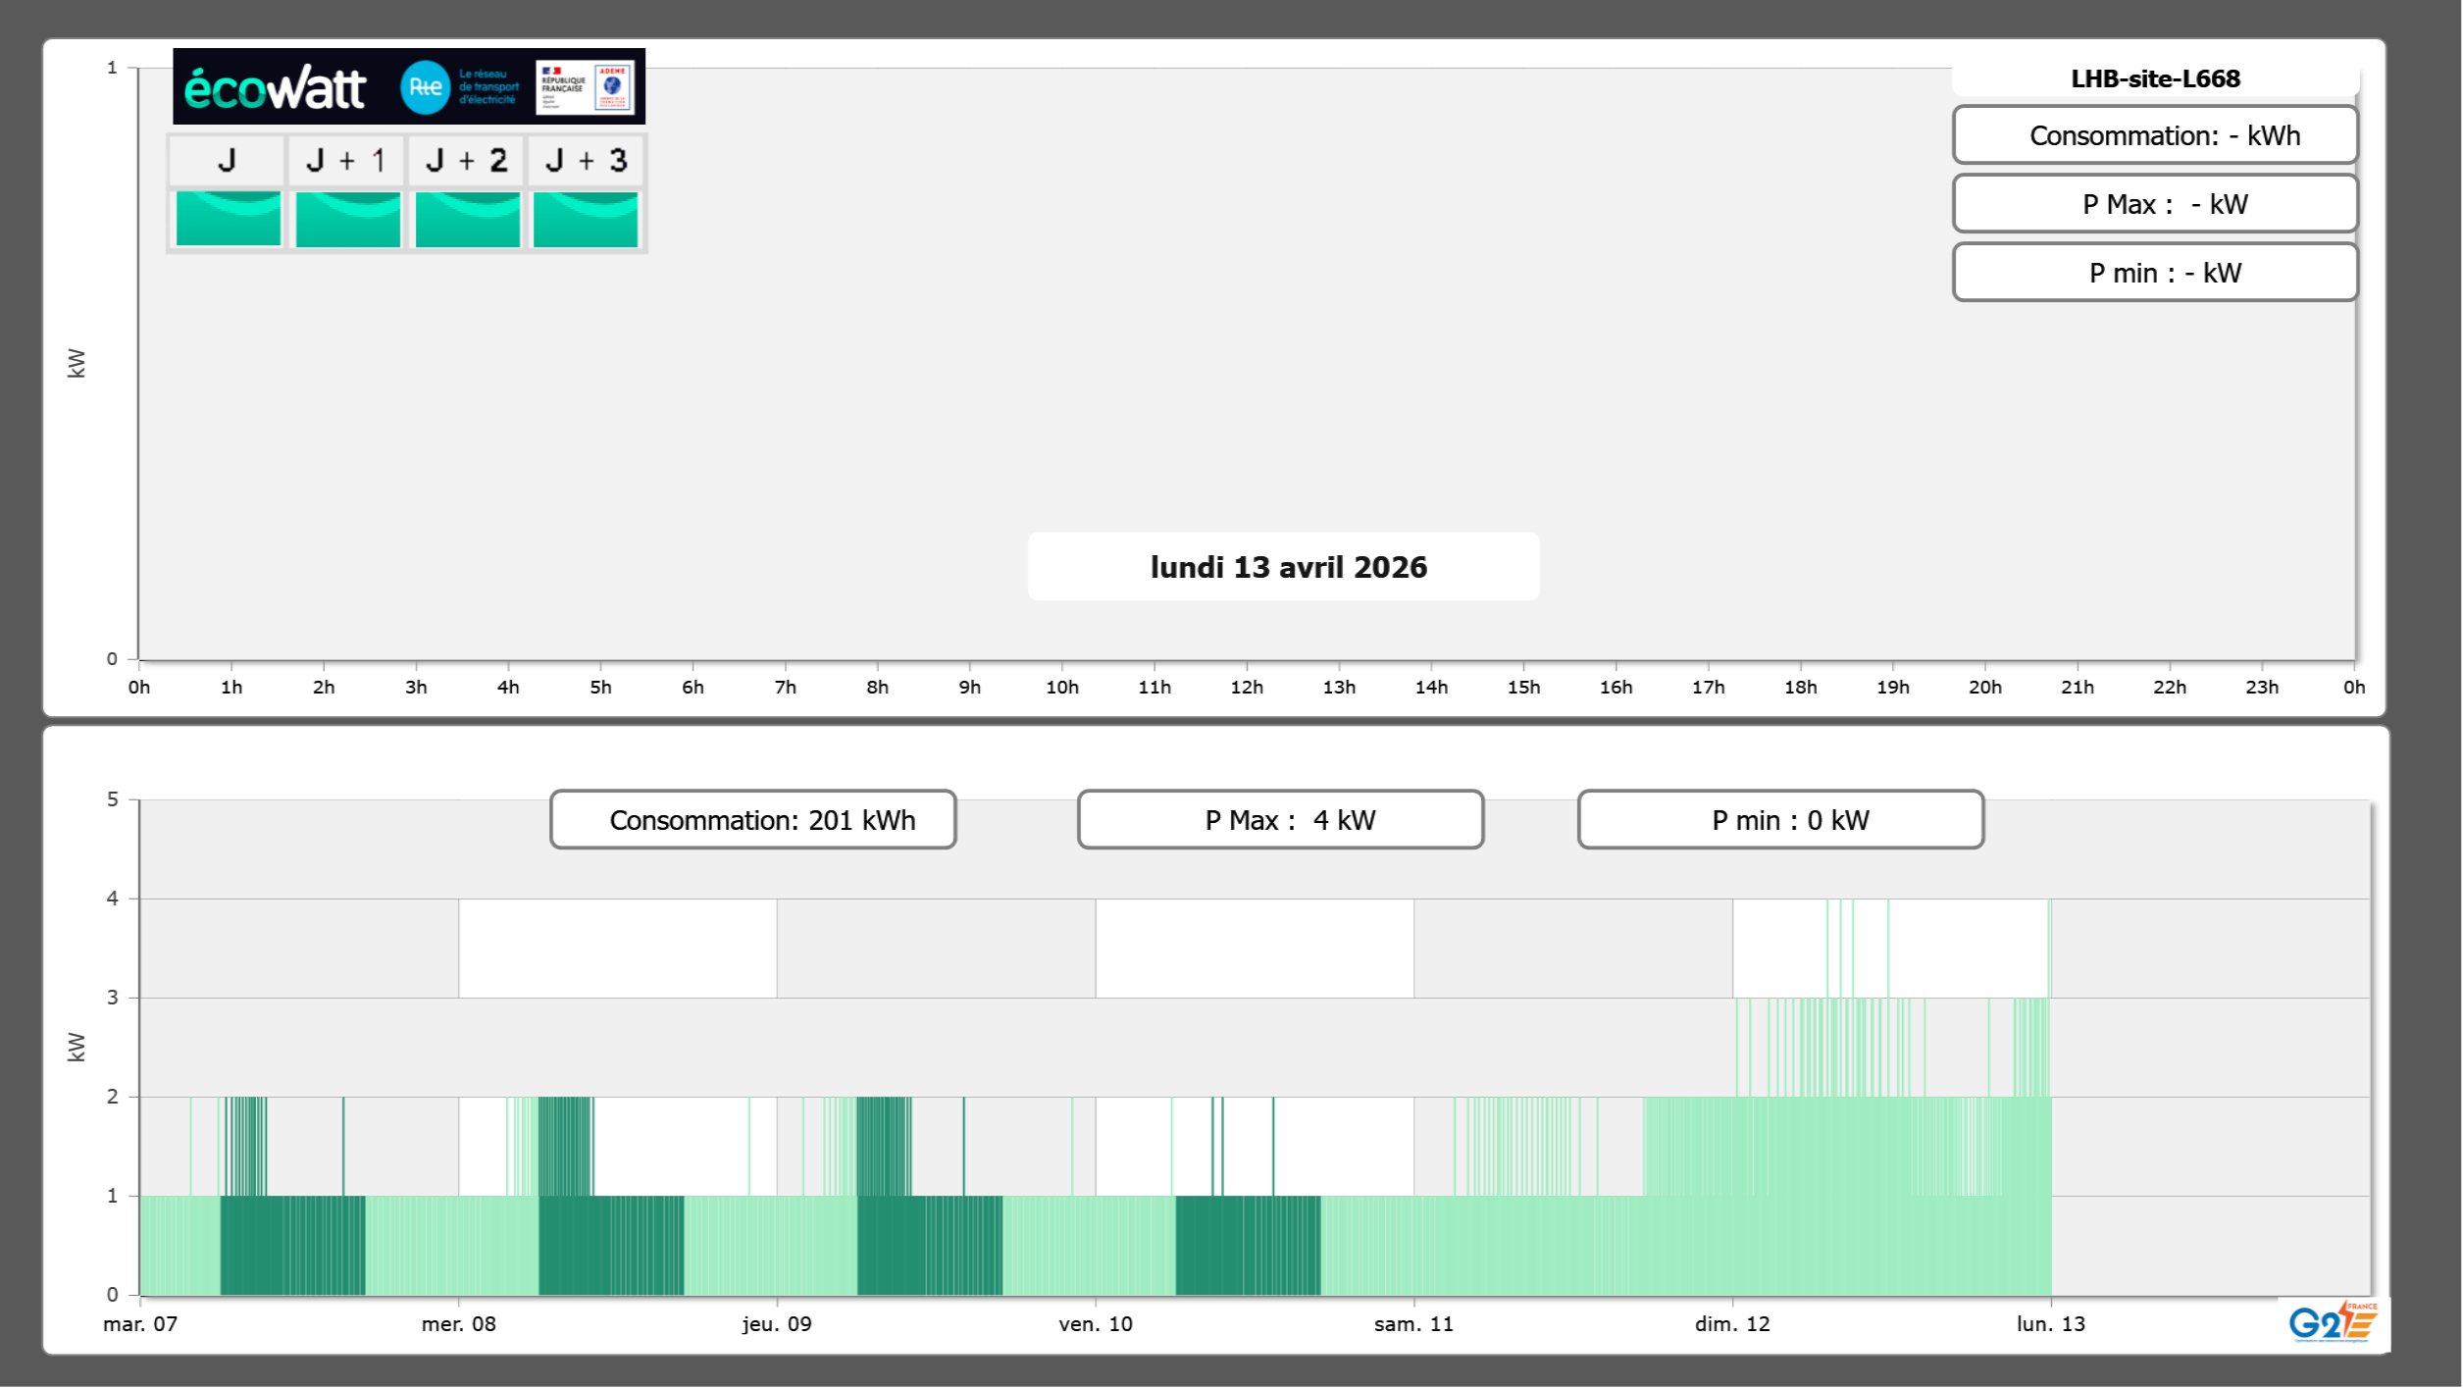Click the écoWatt logo

click(275, 88)
